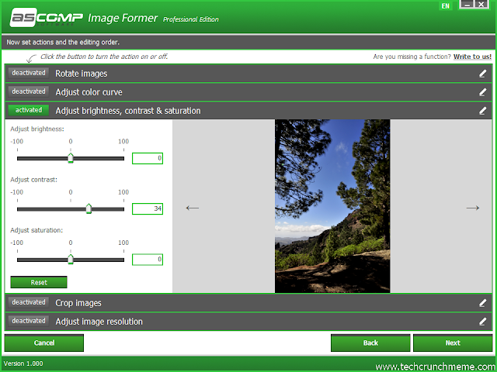This screenshot has width=497, height=372.
Task: Click the 'Version 1.000' status text
Action: 23,363
